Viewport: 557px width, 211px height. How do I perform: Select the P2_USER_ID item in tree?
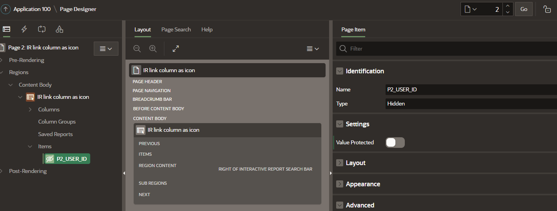tap(71, 159)
